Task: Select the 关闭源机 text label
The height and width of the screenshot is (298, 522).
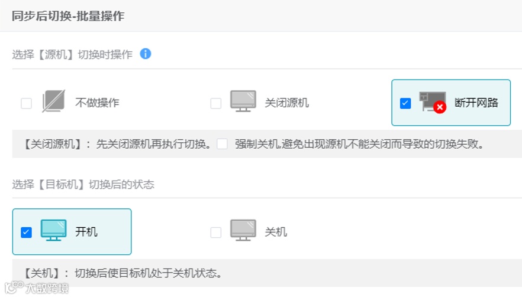Action: click(x=286, y=103)
